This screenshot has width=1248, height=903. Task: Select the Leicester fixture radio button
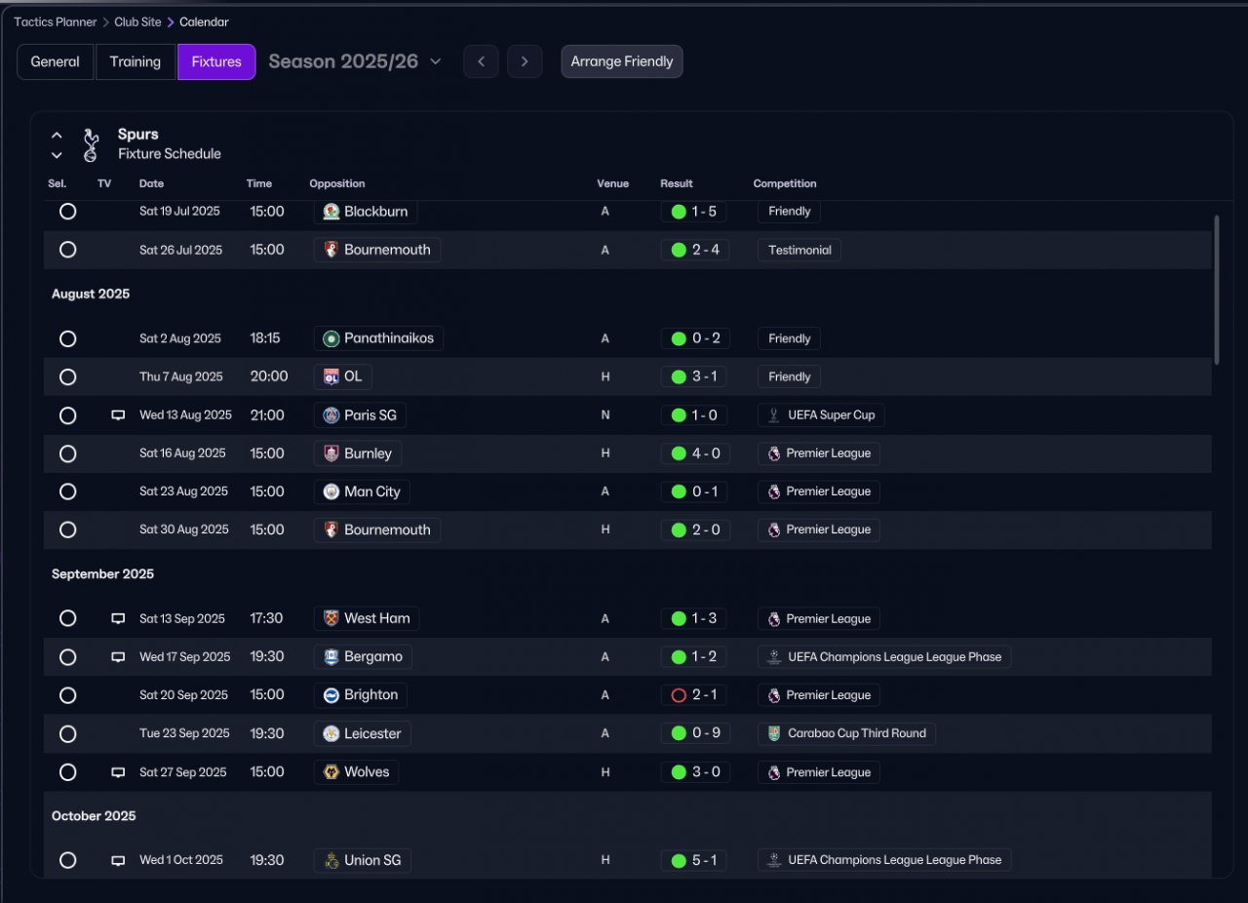point(67,733)
